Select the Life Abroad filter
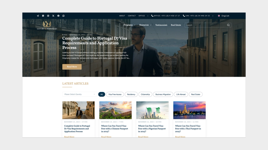 coord(181,94)
